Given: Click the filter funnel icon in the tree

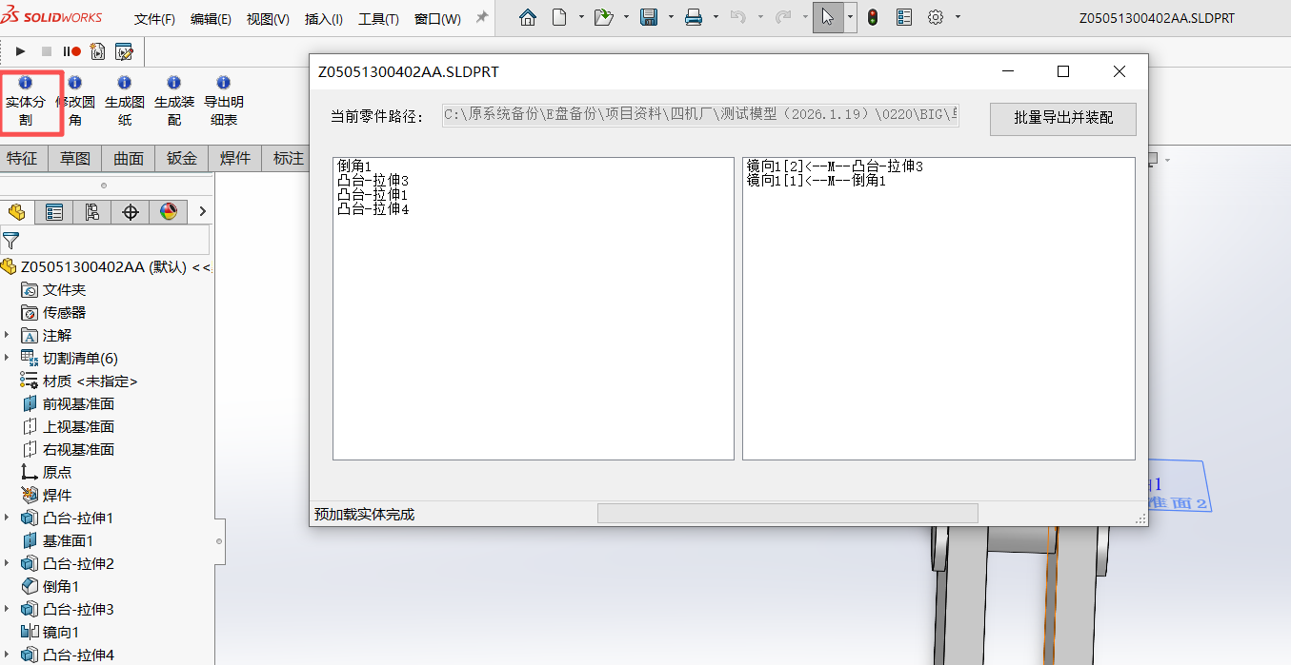Looking at the screenshot, I should [x=11, y=240].
